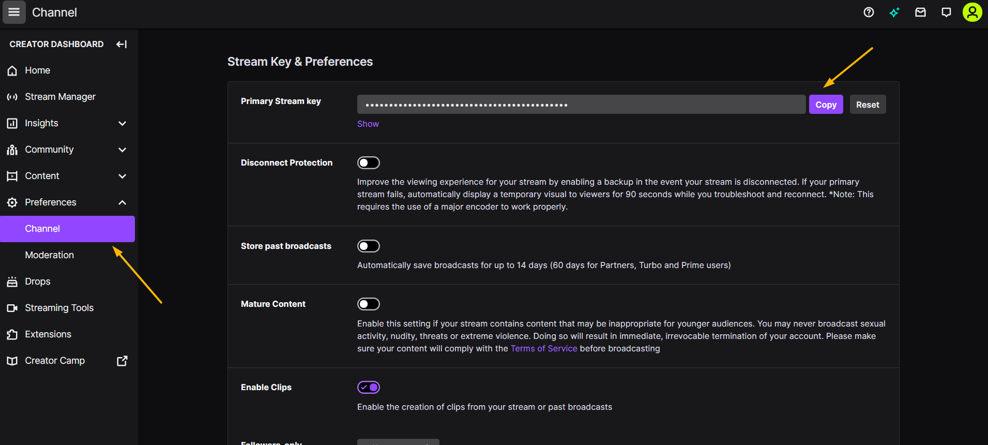
Task: Open the Terms of Service link
Action: (544, 348)
